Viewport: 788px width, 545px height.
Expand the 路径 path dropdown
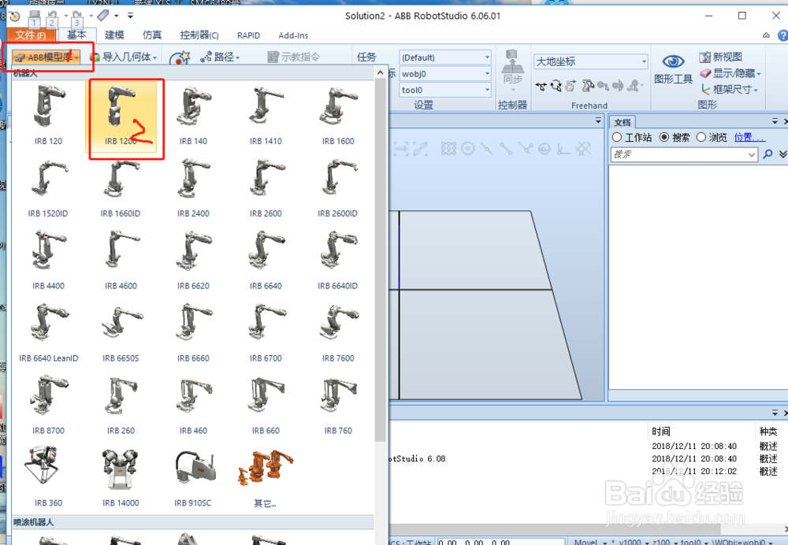(x=220, y=57)
